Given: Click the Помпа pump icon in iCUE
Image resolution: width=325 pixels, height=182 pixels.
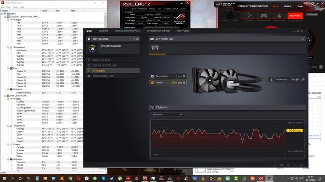Looking at the screenshot, I should [x=152, y=83].
